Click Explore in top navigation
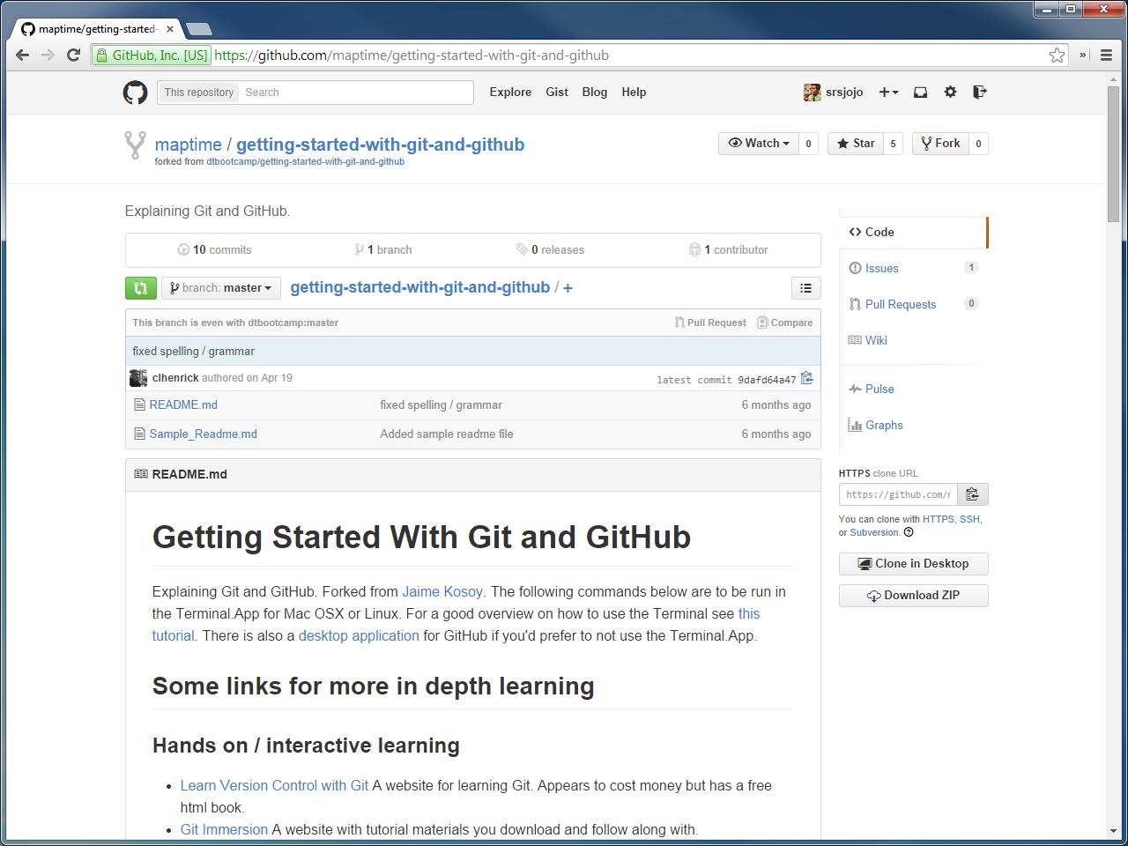 510,92
